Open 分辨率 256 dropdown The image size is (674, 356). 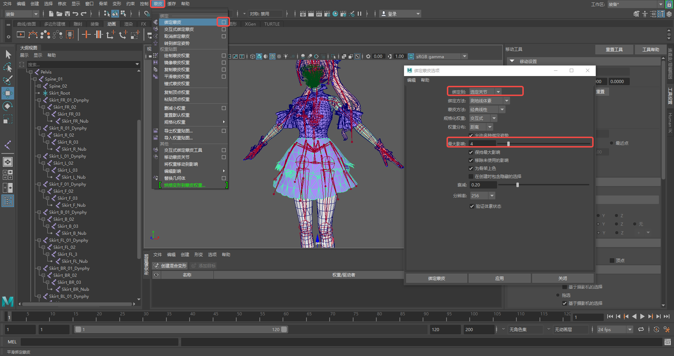[x=483, y=196]
